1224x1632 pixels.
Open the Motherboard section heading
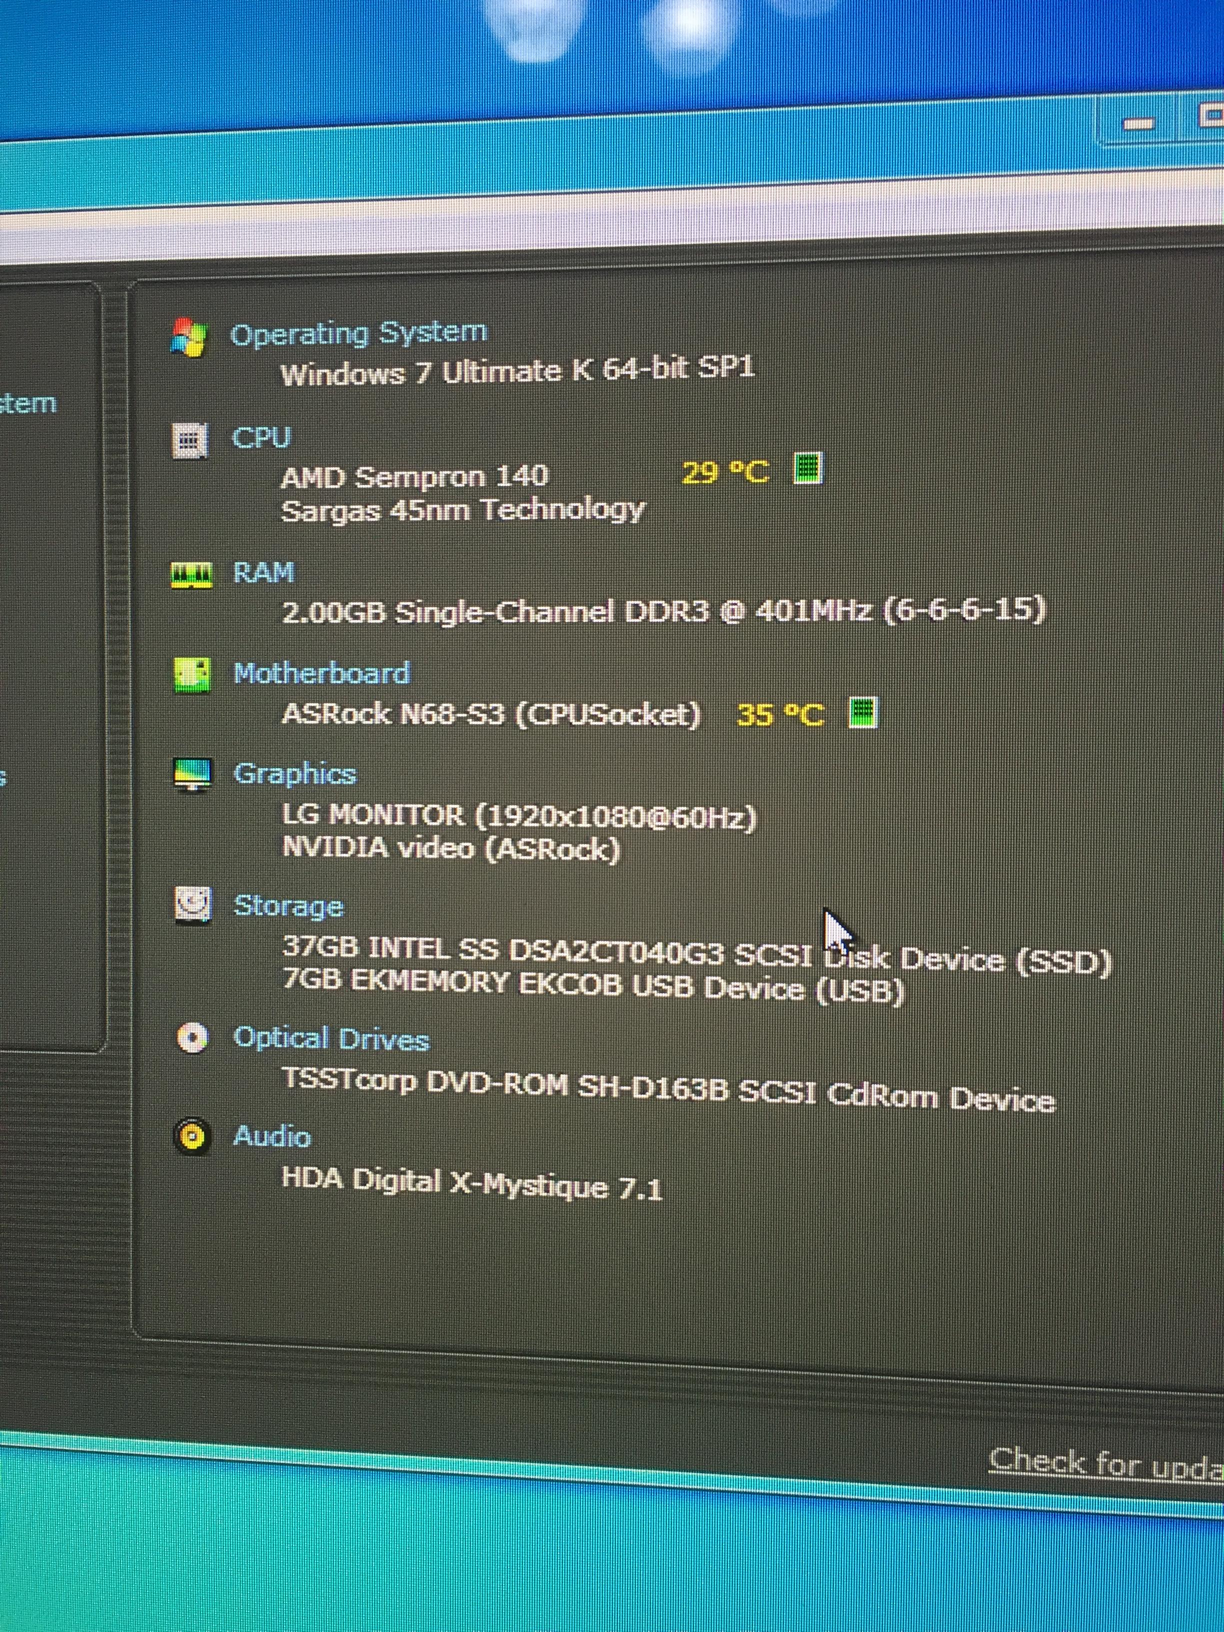pyautogui.click(x=321, y=673)
